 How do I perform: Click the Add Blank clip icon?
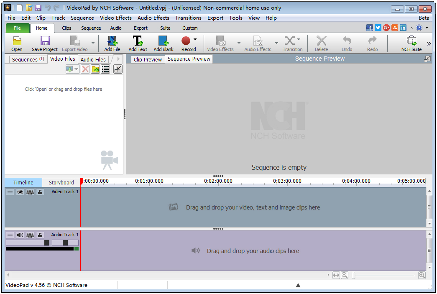coord(164,41)
